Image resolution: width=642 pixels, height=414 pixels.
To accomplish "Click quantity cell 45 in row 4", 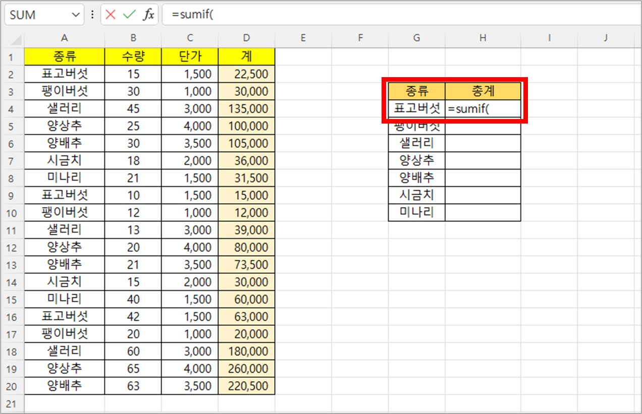I will click(133, 109).
